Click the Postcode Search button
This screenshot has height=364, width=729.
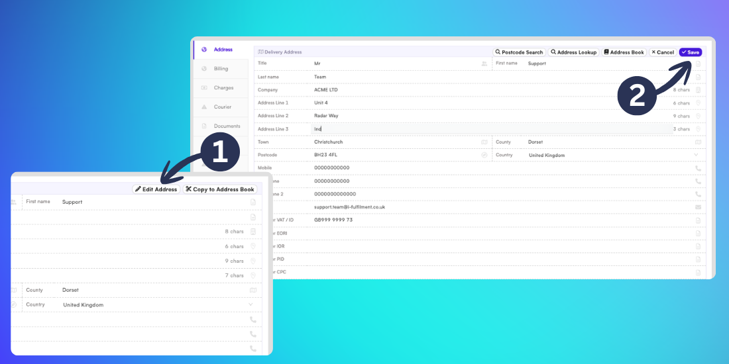[519, 52]
